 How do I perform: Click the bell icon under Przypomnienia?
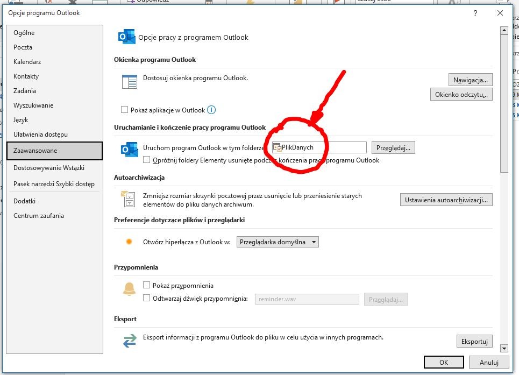coord(130,289)
